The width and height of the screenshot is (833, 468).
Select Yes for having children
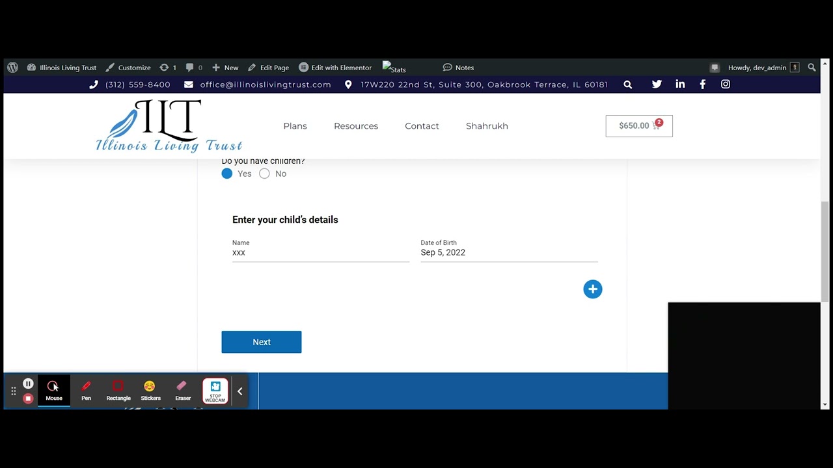click(x=226, y=174)
